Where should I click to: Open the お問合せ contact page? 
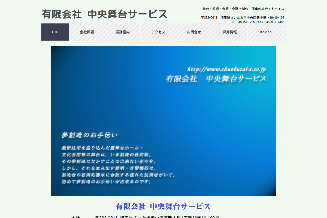pyautogui.click(x=194, y=32)
